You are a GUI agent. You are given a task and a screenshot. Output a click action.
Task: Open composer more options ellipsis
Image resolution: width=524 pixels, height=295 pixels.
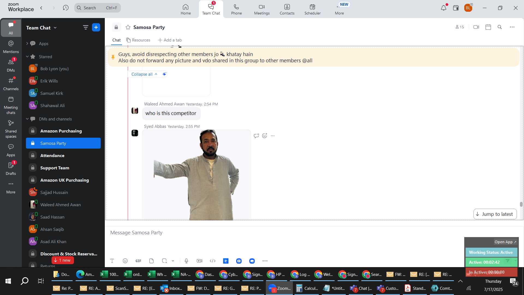pyautogui.click(x=265, y=261)
